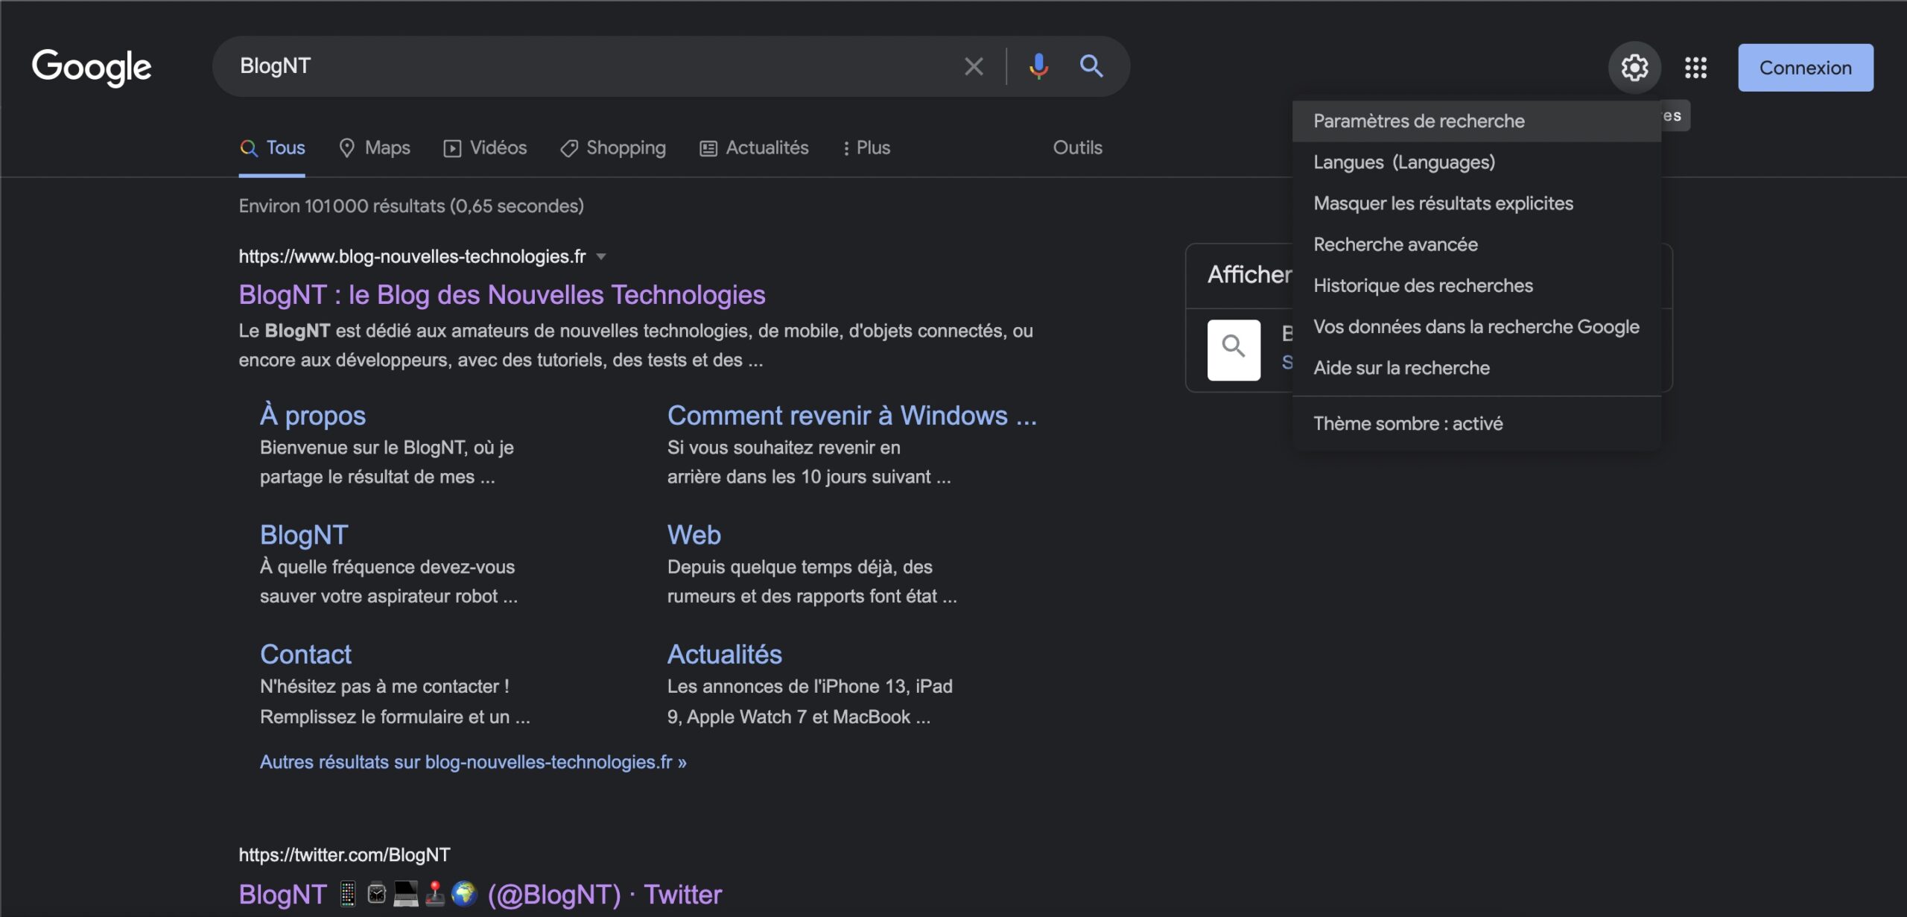1907x917 pixels.
Task: Toggle Thème sombre activé menu entry
Action: click(1407, 423)
